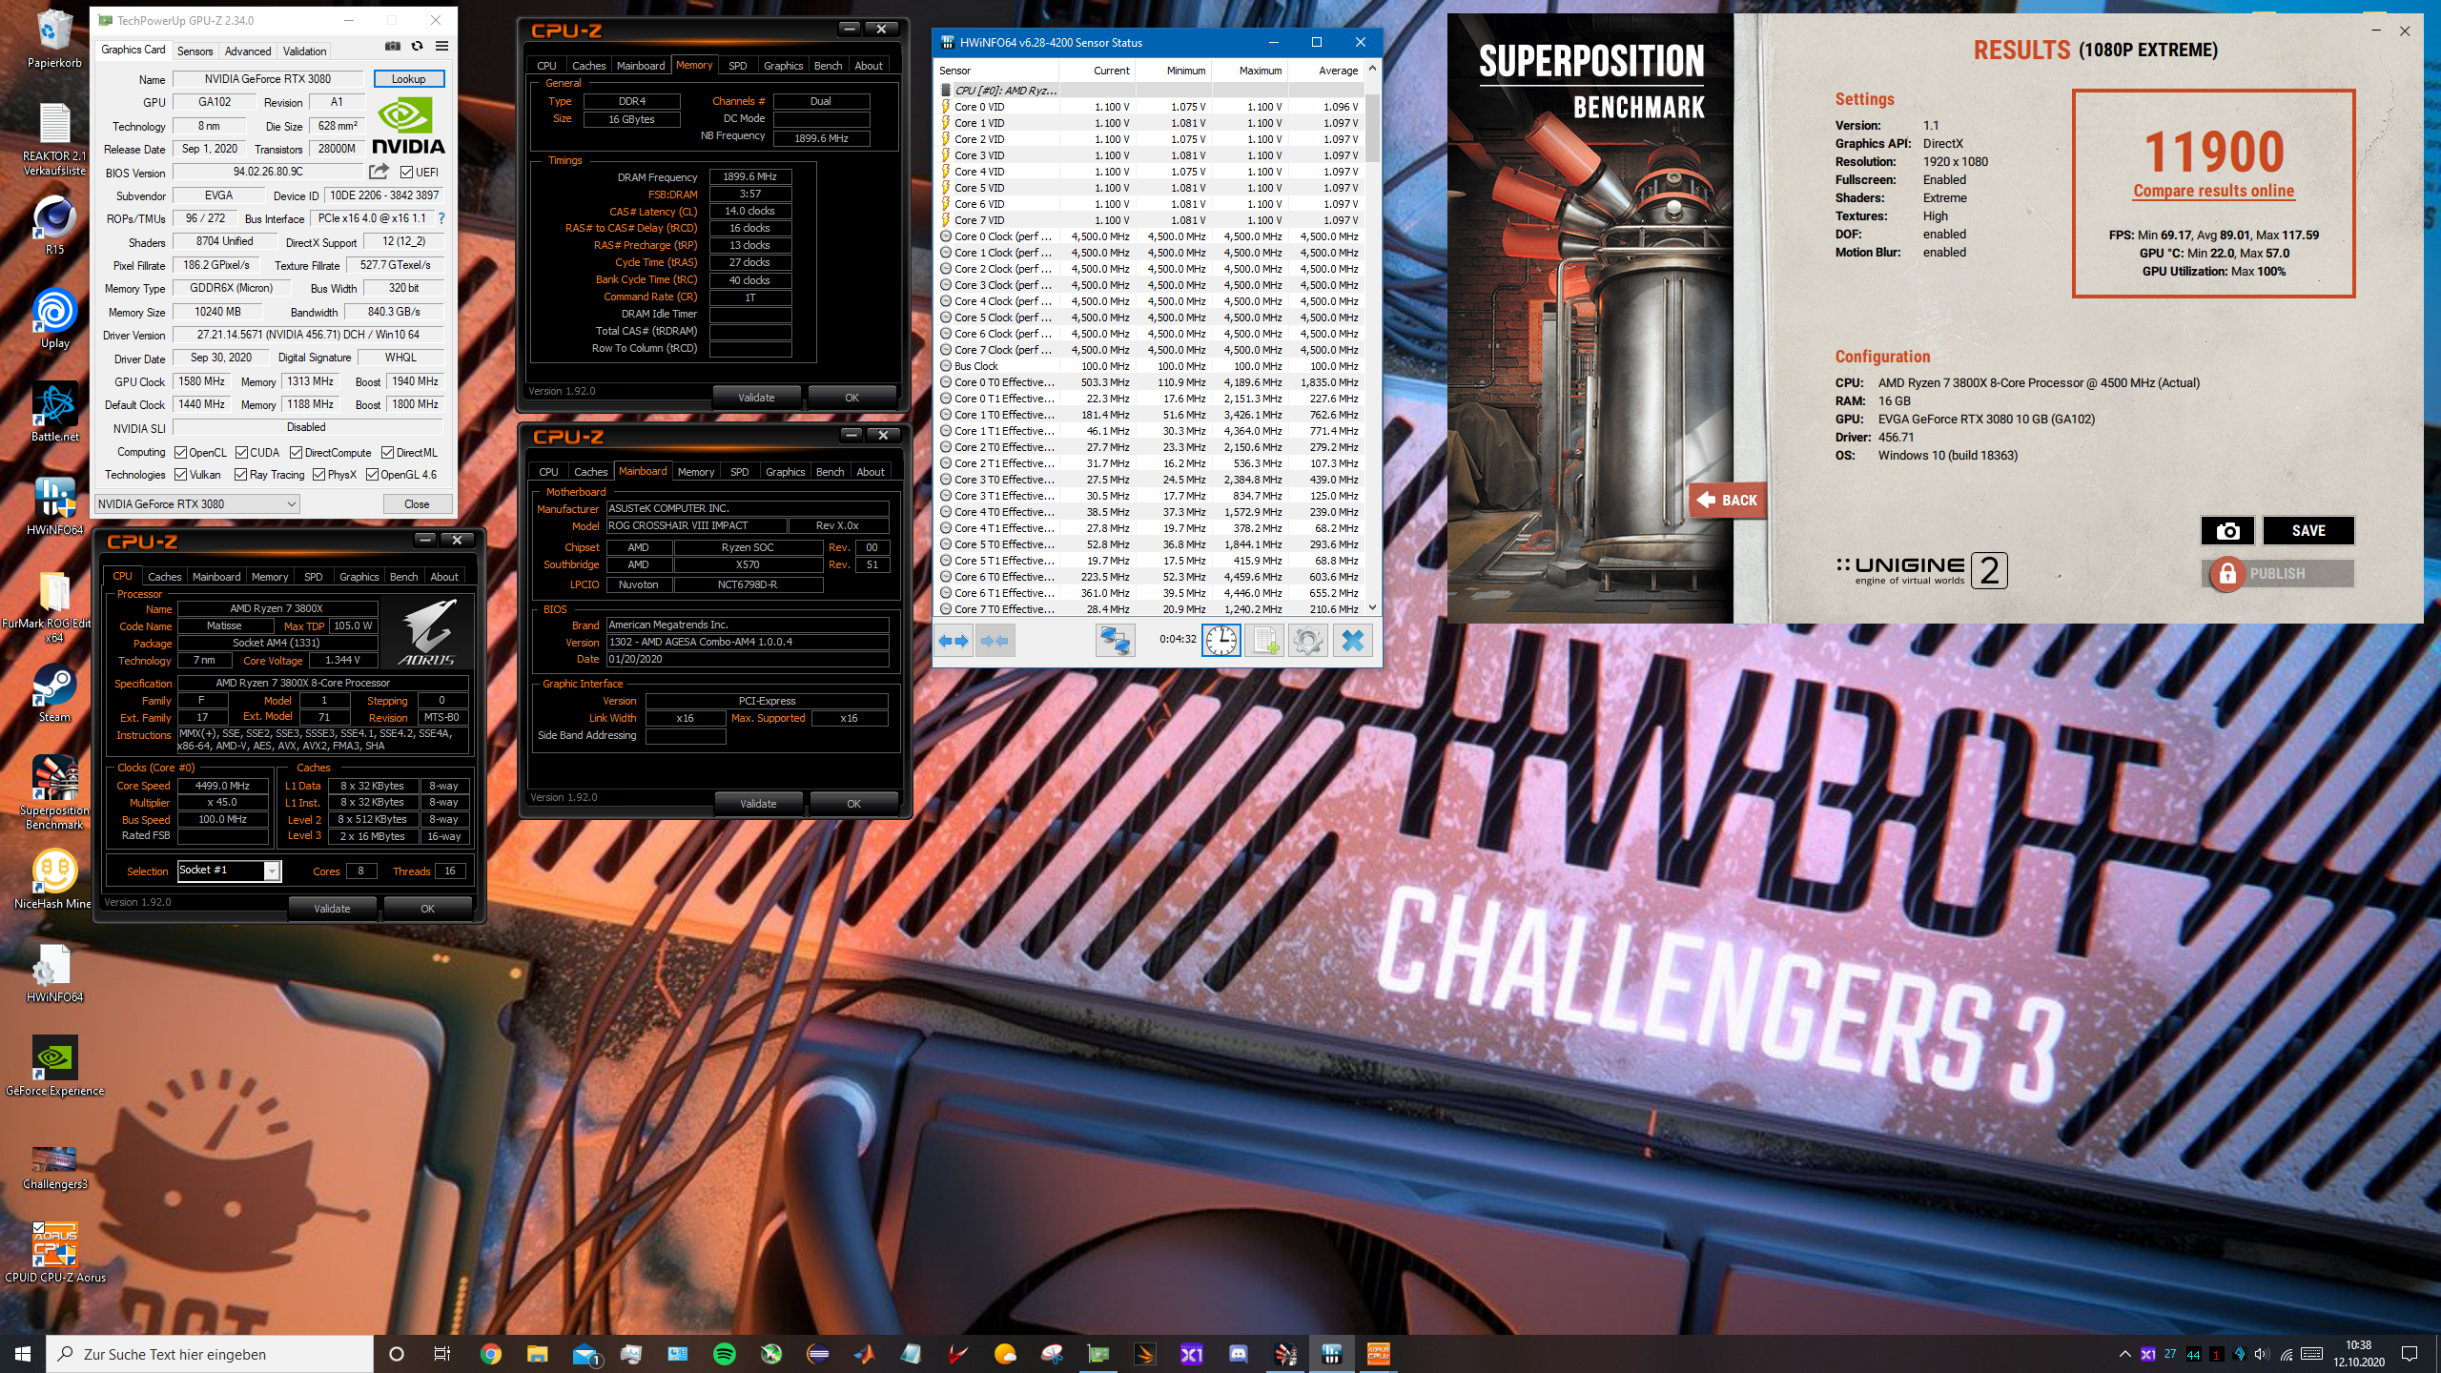The image size is (2441, 1373).
Task: Show hidden system tray icons chevron
Action: click(x=2124, y=1354)
